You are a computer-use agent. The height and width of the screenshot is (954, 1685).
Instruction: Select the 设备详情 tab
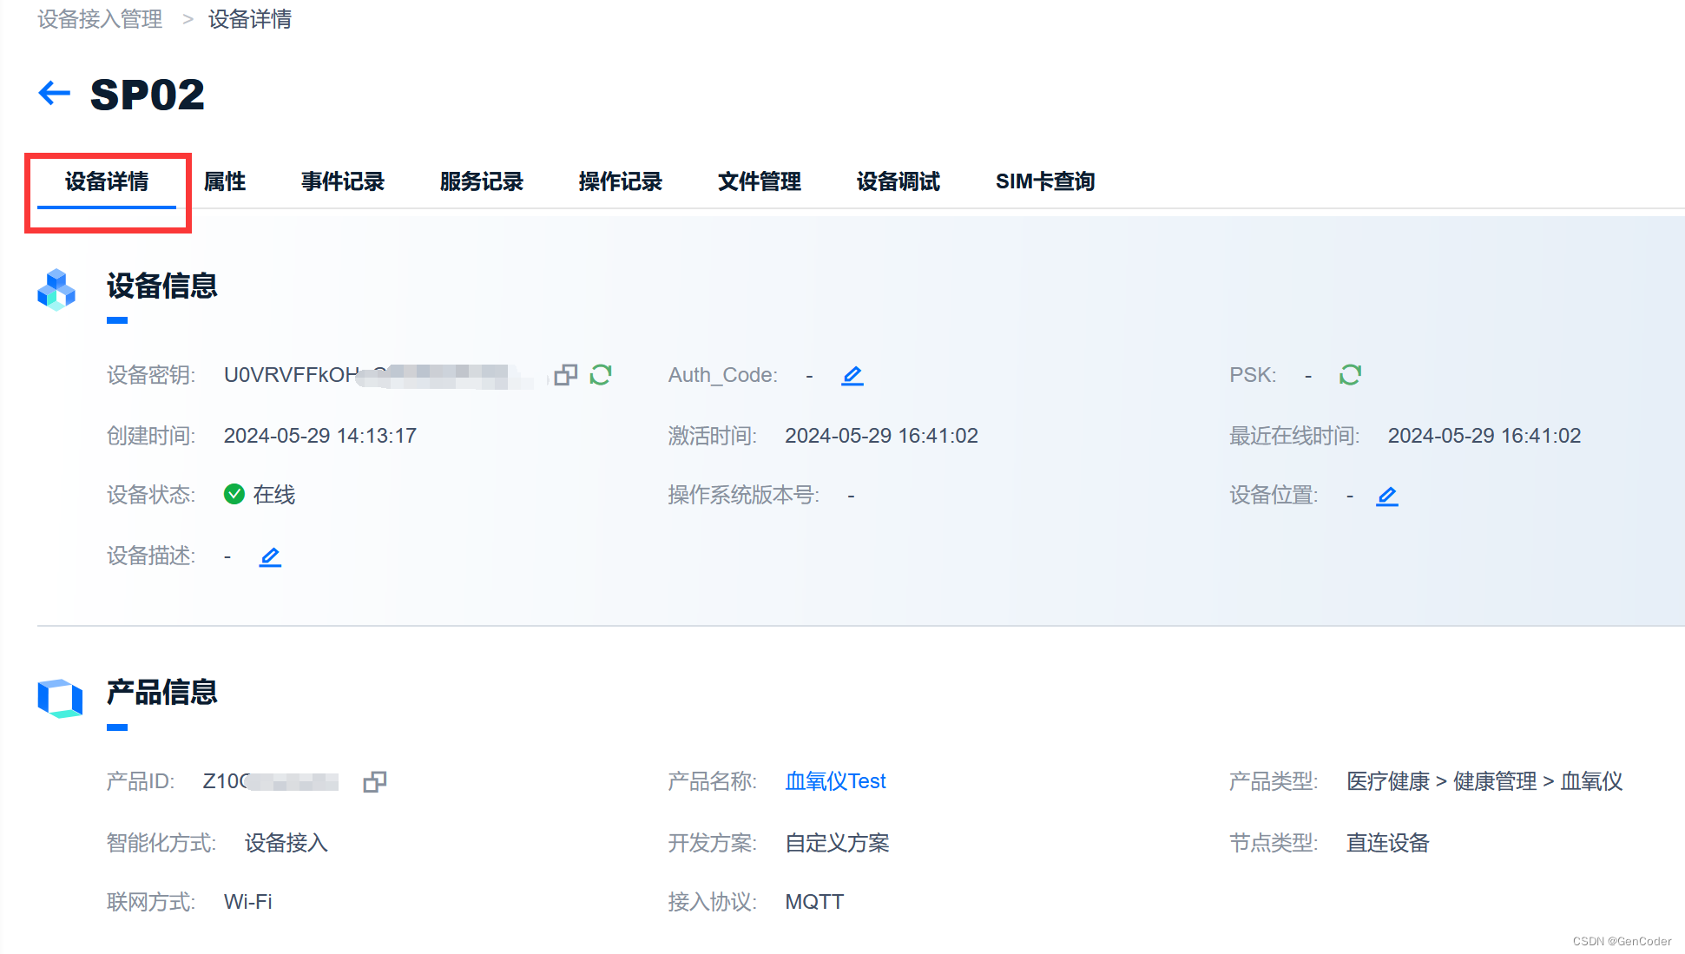click(x=107, y=181)
